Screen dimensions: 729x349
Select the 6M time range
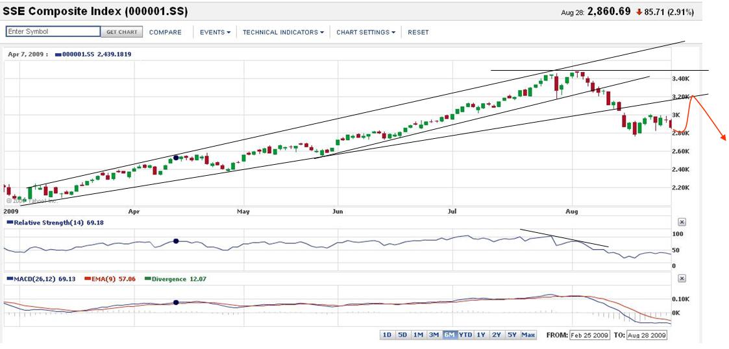pos(450,335)
